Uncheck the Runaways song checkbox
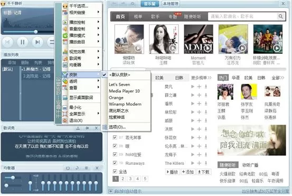292x196 pixels. (115, 163)
